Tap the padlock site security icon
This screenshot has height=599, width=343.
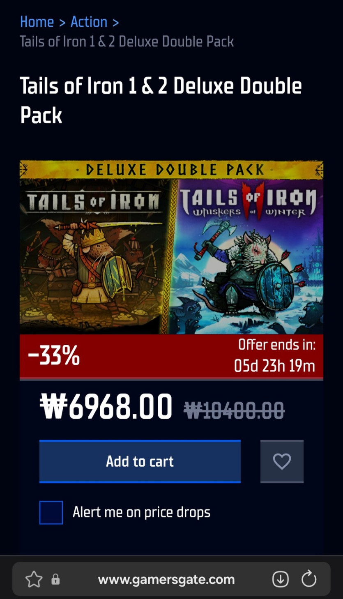pos(55,580)
